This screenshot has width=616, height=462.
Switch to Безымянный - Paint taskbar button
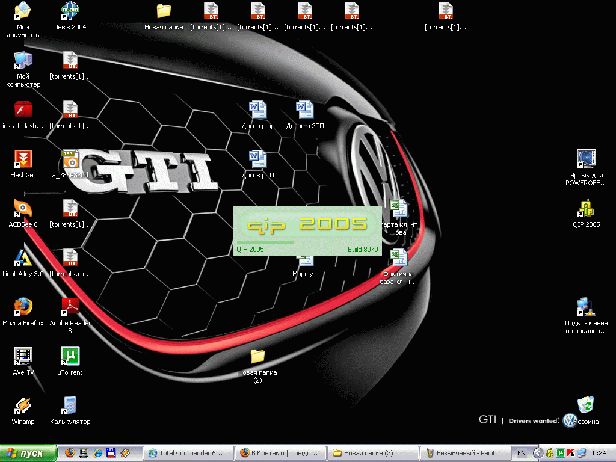click(x=466, y=453)
